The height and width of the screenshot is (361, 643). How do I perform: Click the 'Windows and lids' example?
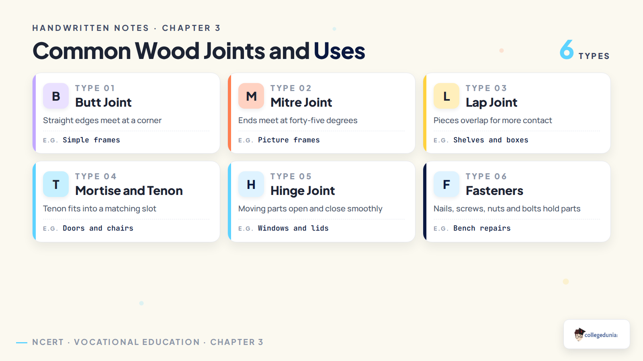click(293, 228)
